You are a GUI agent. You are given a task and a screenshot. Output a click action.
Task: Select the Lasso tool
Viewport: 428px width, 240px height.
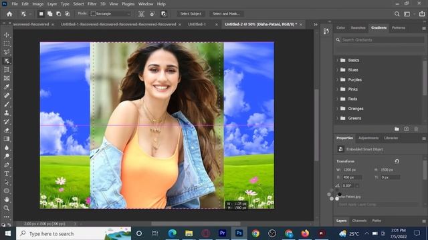[7, 52]
